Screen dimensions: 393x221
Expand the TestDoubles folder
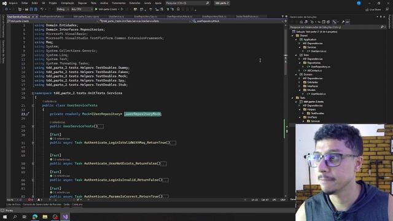(303, 113)
